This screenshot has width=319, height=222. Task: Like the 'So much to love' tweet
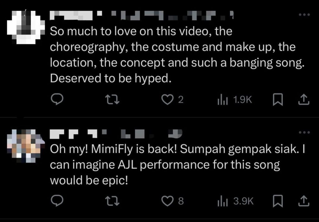tap(168, 99)
